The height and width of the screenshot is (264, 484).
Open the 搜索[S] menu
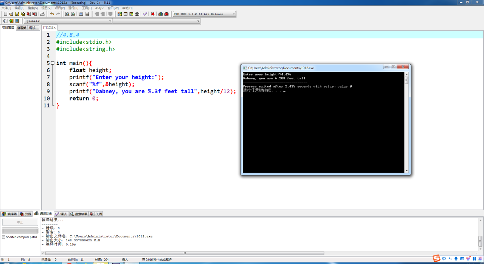coord(33,8)
